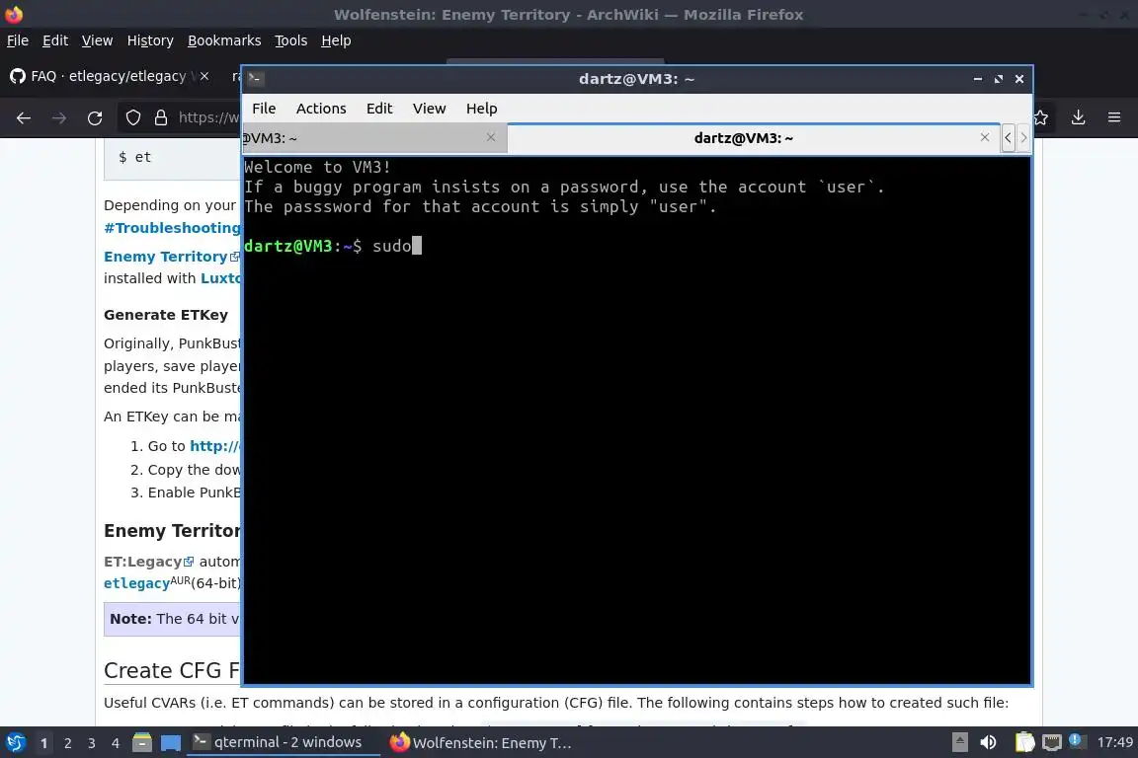Viewport: 1138px width, 758px height.
Task: Click the 'Welcome to VM3!' terminal line
Action: [318, 167]
